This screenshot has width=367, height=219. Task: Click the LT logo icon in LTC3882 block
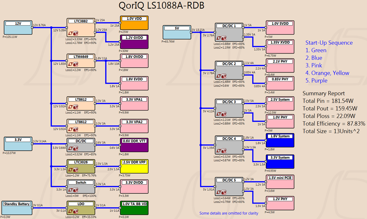pyautogui.click(x=73, y=33)
